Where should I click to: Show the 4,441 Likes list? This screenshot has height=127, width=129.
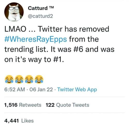point(19,121)
